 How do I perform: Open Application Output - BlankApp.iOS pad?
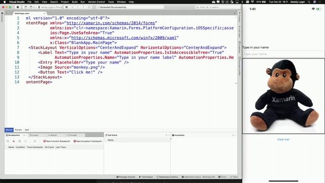[198, 177]
